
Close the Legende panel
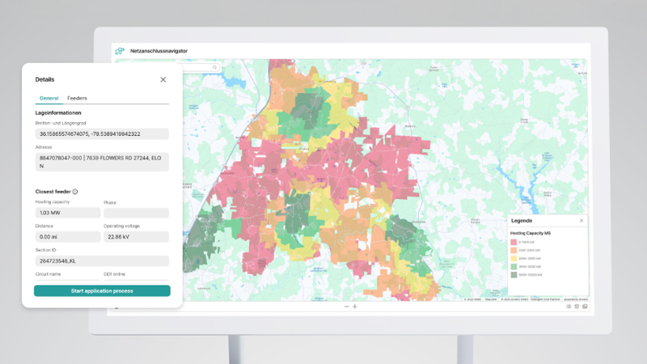581,221
